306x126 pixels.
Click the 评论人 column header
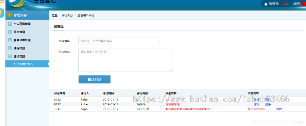pyautogui.click(x=85, y=93)
